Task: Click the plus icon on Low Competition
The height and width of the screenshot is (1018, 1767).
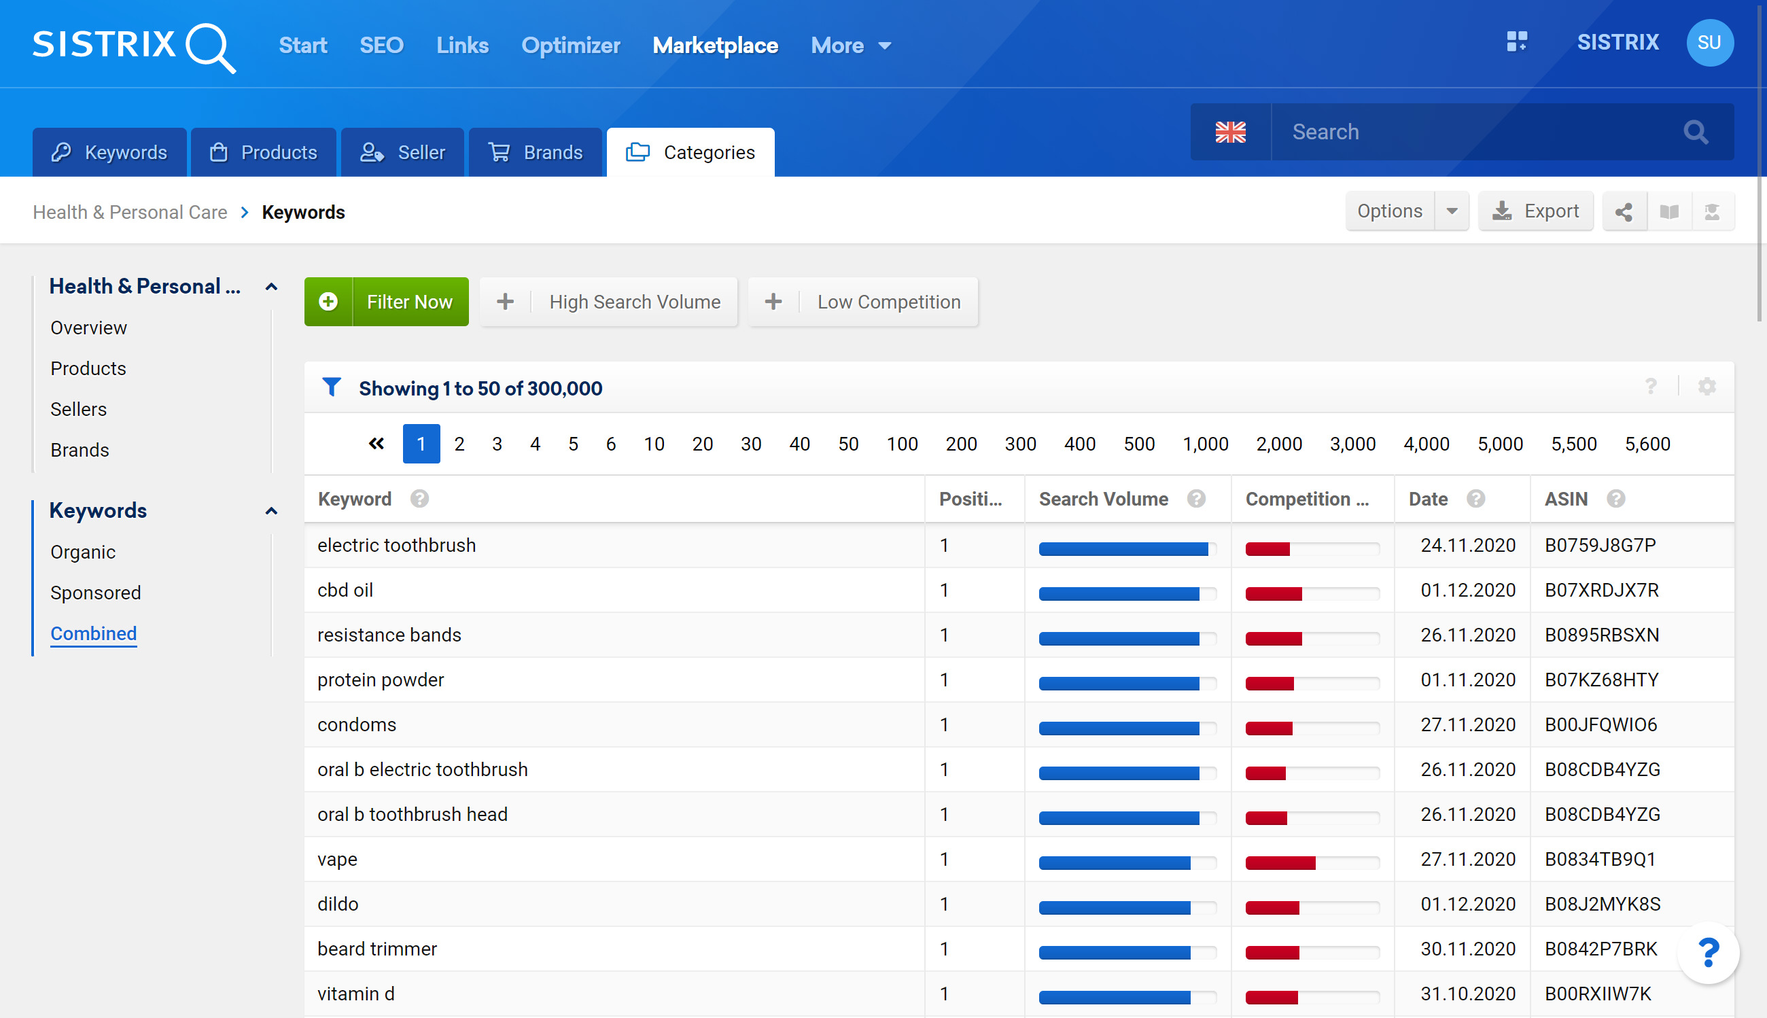Action: coord(773,302)
